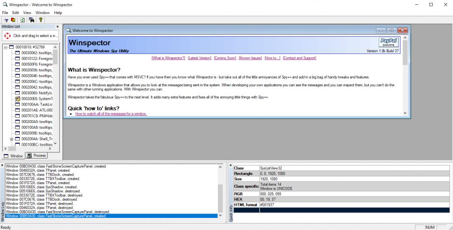
Task: Open 'How to watch all of the messages' link
Action: [111, 114]
